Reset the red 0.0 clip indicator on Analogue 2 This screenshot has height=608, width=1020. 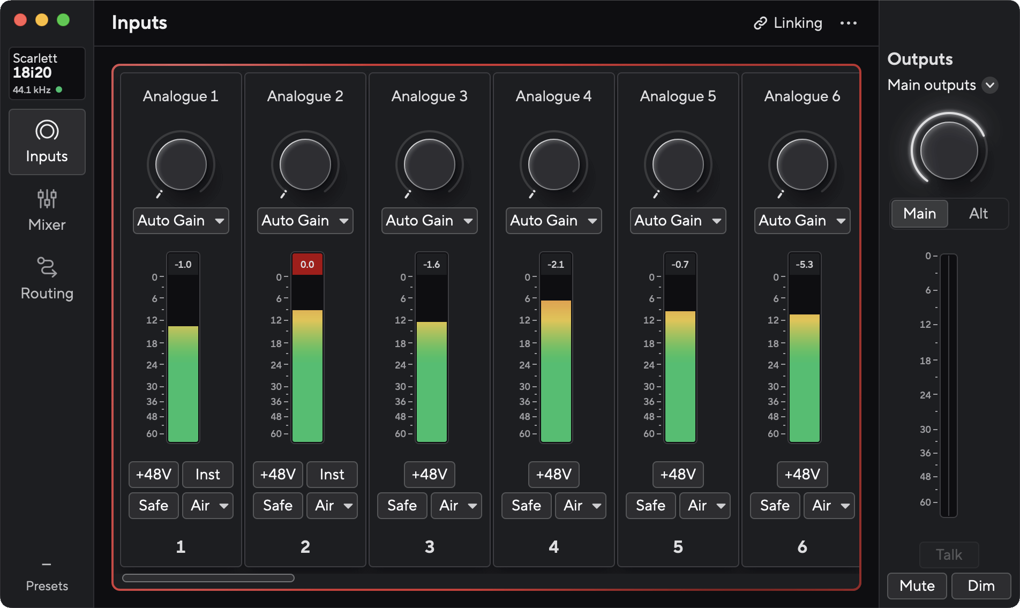(307, 265)
